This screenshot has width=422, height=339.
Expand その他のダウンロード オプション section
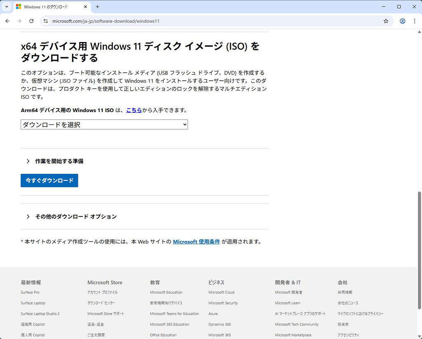(x=76, y=216)
